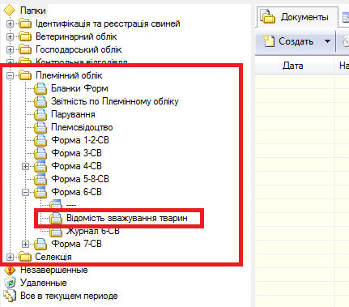Viewport: 349px width, 307px height.
Task: Open Бланки Форм item
Action: 79,88
